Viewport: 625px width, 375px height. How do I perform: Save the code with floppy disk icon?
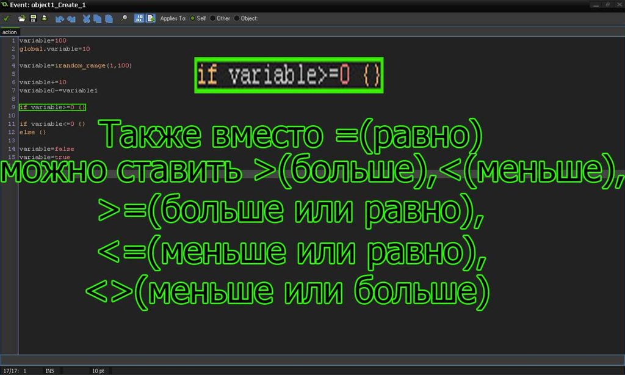(33, 18)
